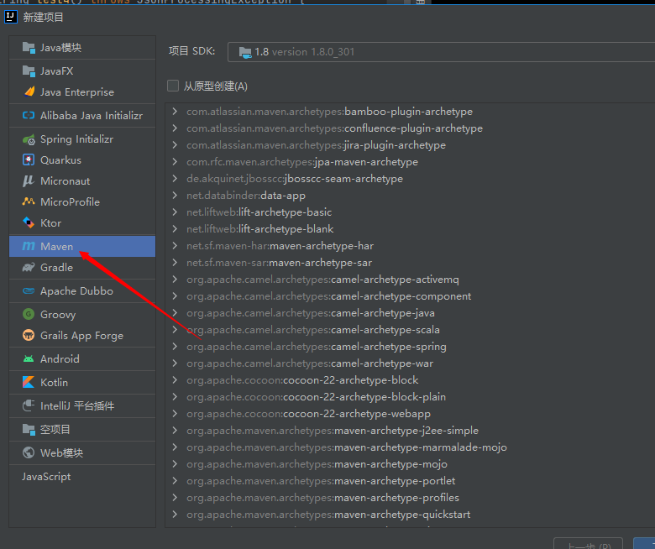
Task: Select cocoon-22-archetype-block-plain row
Action: click(410, 396)
